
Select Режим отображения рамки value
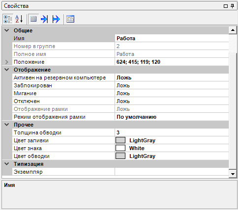(x=172, y=117)
